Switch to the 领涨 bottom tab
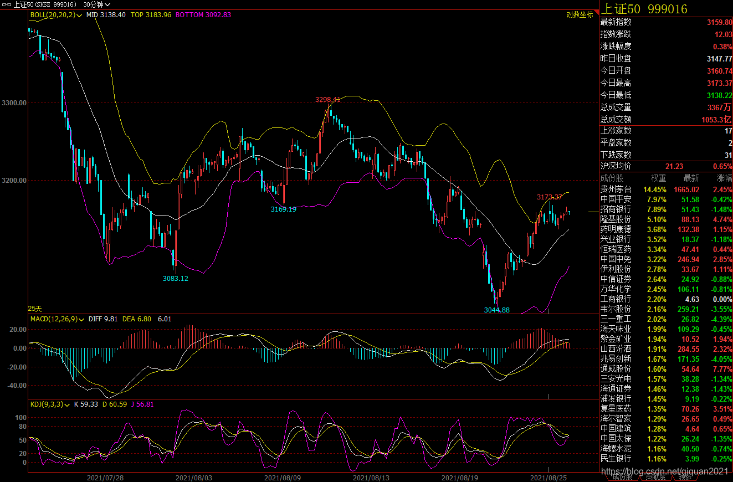The width and height of the screenshot is (733, 482). tap(685, 477)
